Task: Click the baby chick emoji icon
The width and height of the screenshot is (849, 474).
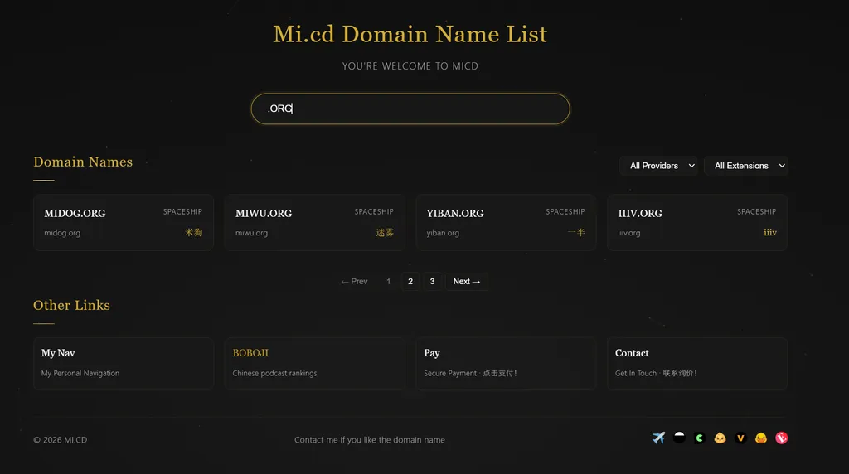Action: click(x=720, y=438)
